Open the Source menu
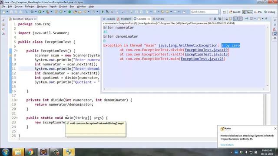This screenshot has width=278, height=156. [x=19, y=6]
